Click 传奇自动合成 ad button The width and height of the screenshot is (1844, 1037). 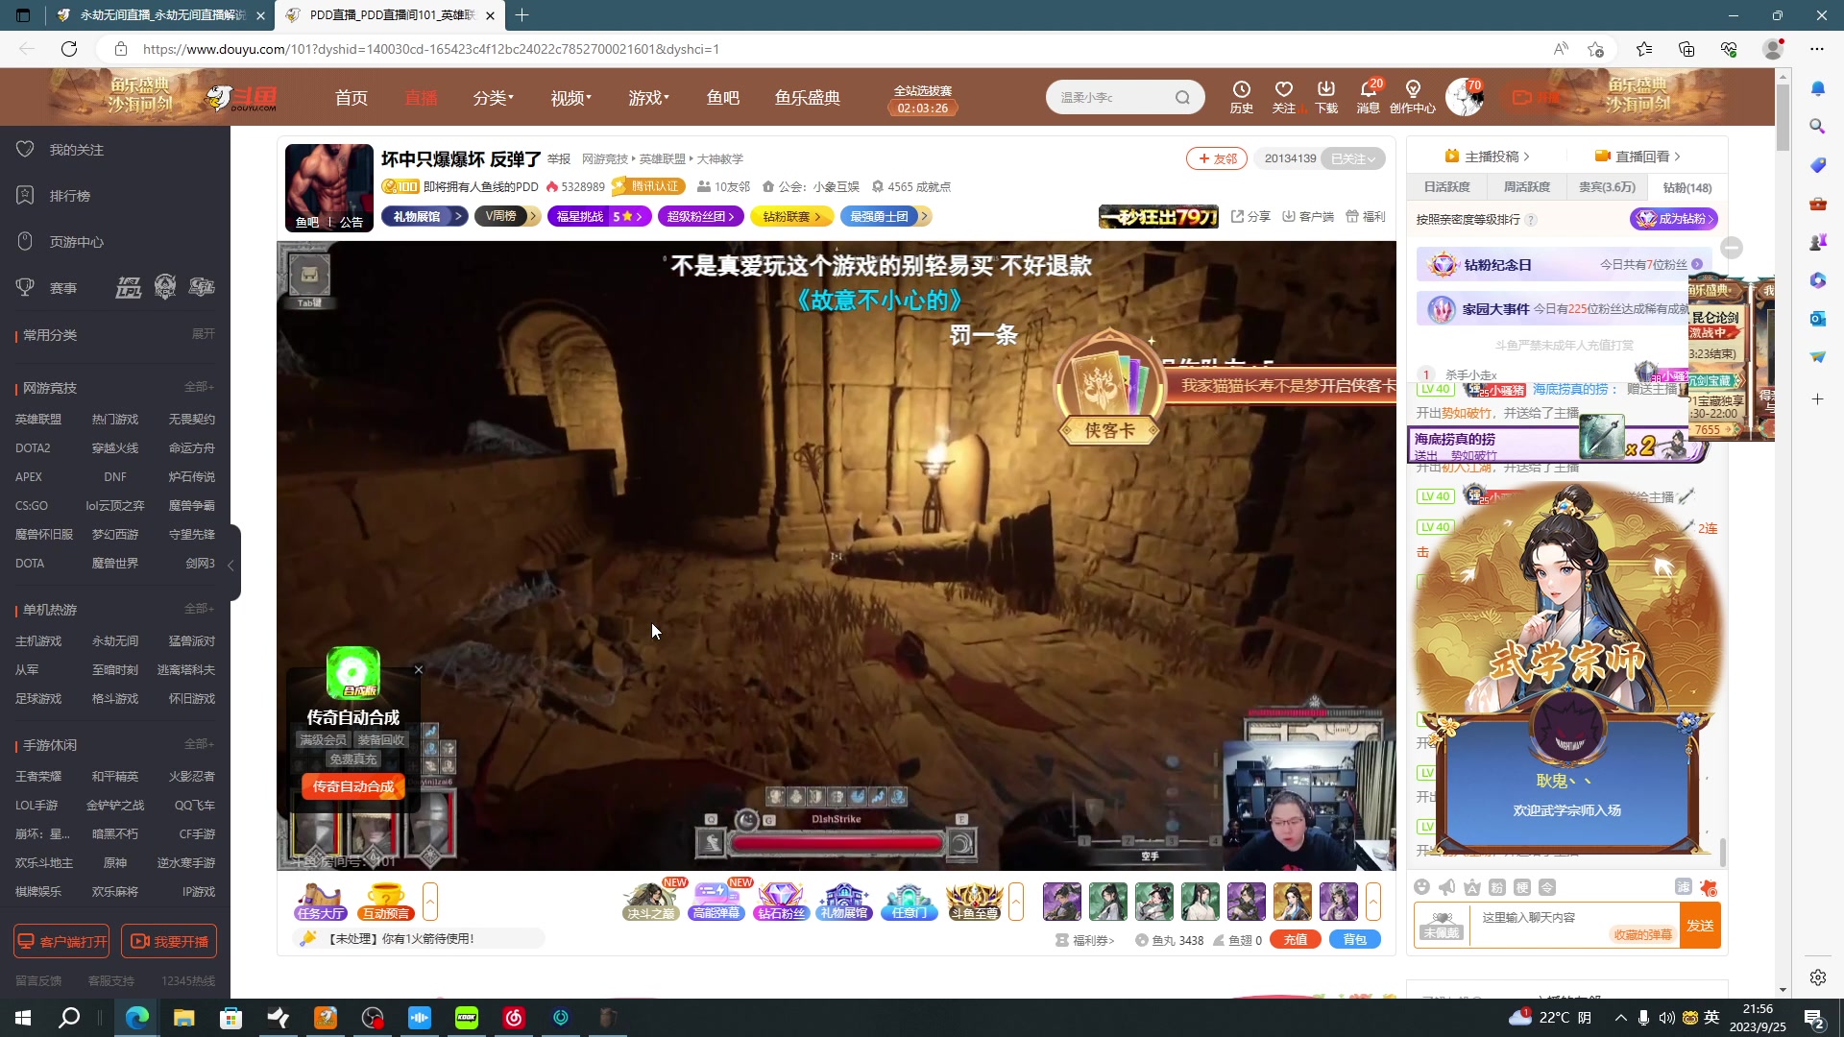(353, 786)
